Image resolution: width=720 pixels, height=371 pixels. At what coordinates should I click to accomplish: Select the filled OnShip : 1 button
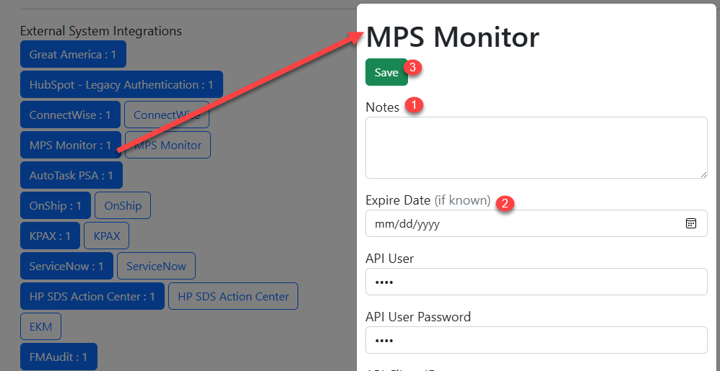pos(56,205)
